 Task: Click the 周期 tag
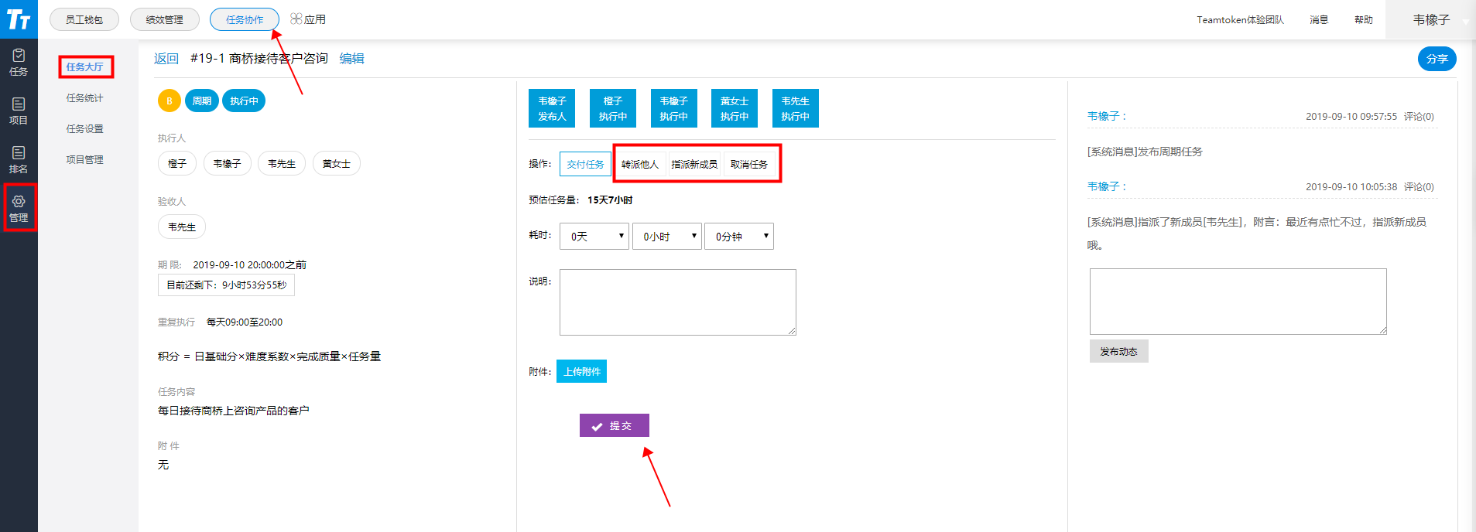point(202,101)
